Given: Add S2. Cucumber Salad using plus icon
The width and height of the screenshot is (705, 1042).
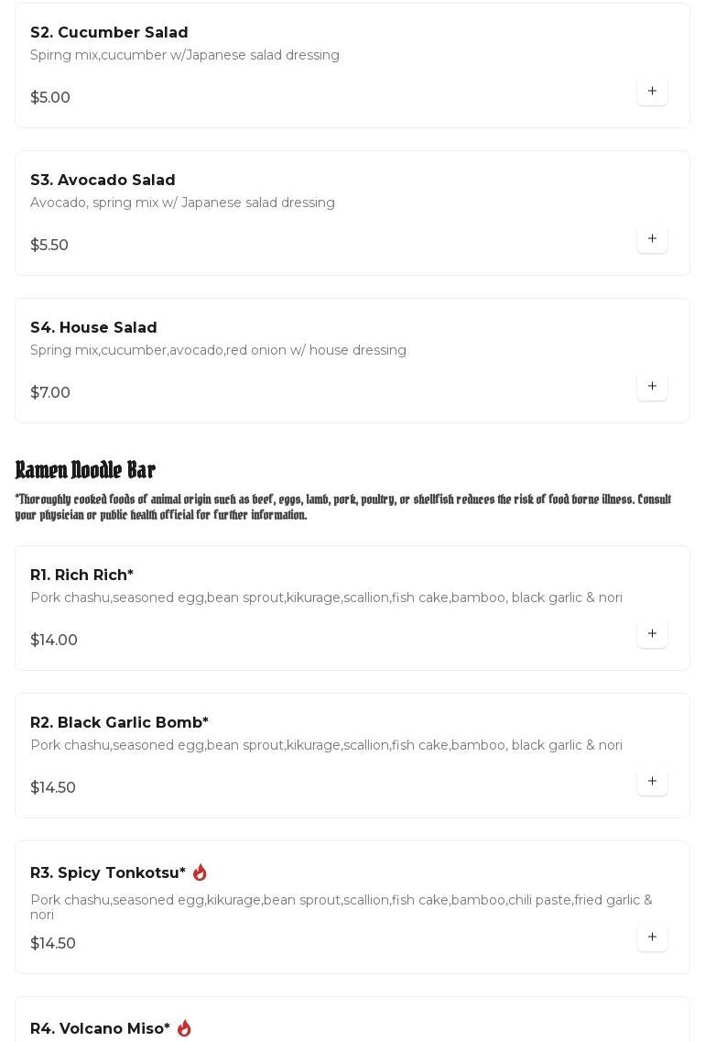Looking at the screenshot, I should (x=652, y=92).
